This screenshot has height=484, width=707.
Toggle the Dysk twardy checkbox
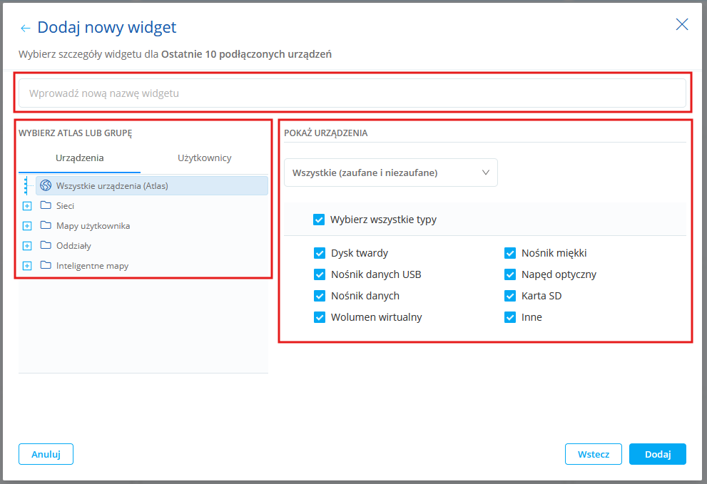click(x=320, y=253)
